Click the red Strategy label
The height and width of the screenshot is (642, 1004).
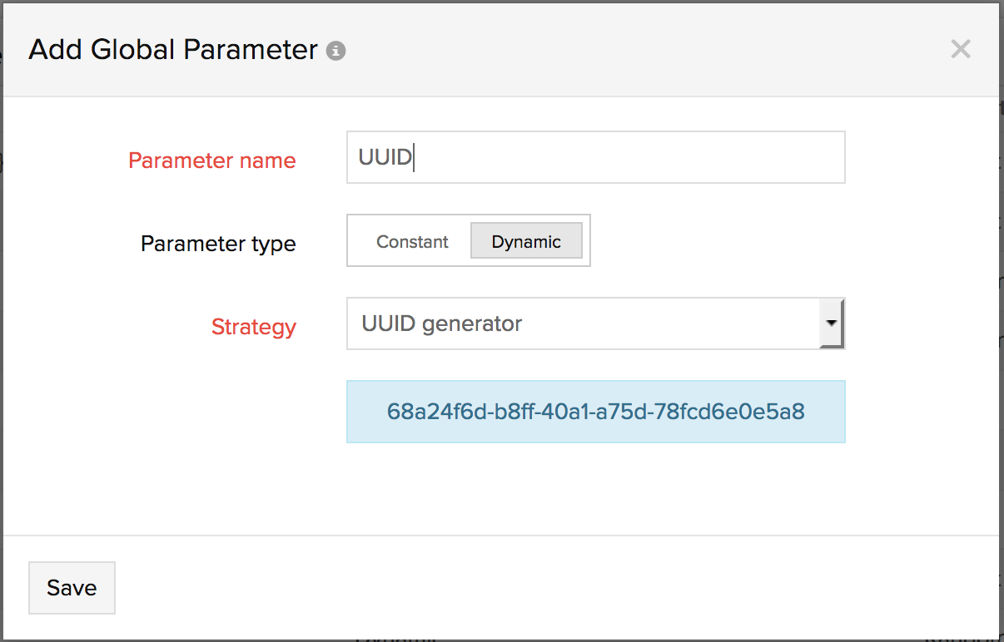pyautogui.click(x=253, y=327)
